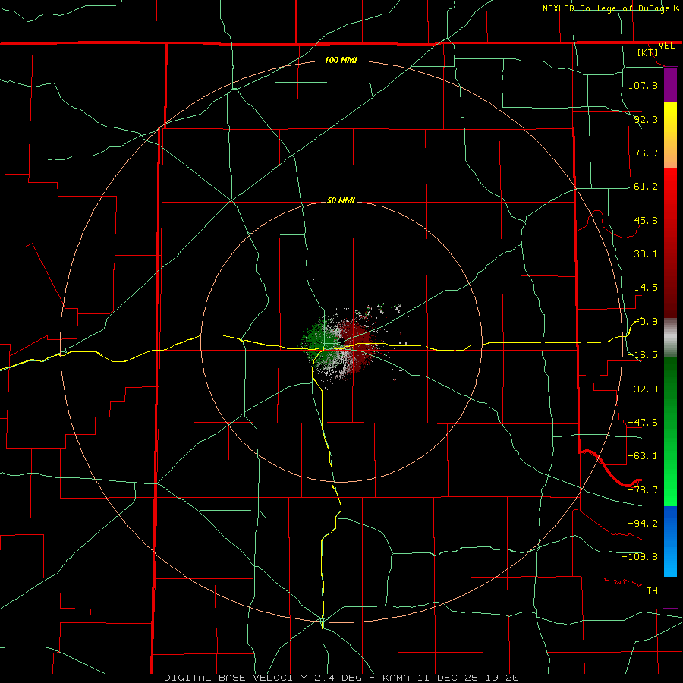This screenshot has height=683, width=683.
Task: Select the -78.7 scale value
Action: tap(643, 490)
